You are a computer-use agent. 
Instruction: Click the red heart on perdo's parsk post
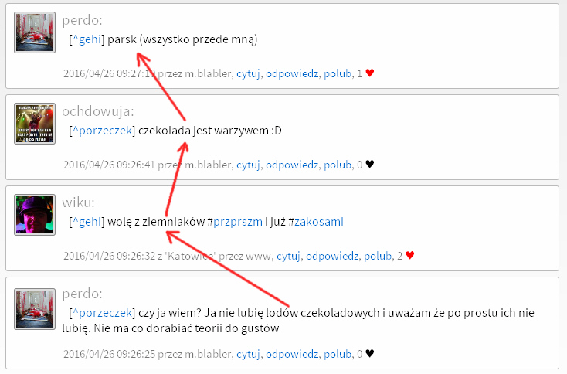pyautogui.click(x=369, y=73)
